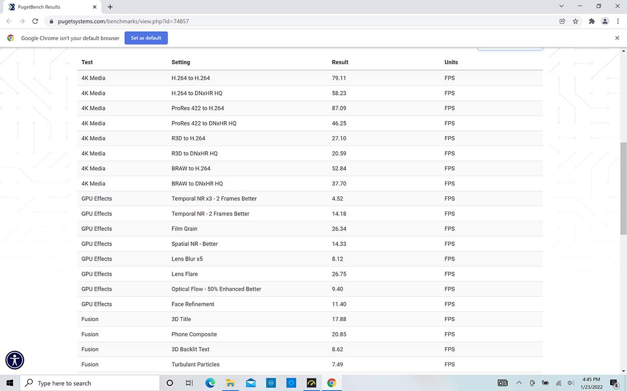Click the Windows taskbar search box
Viewport: 627px width, 391px height.
tap(90, 383)
